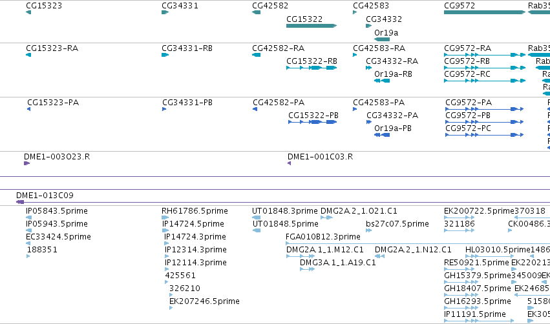The width and height of the screenshot is (550, 324).
Task: Click the CG42582 gene label
Action: (x=270, y=6)
